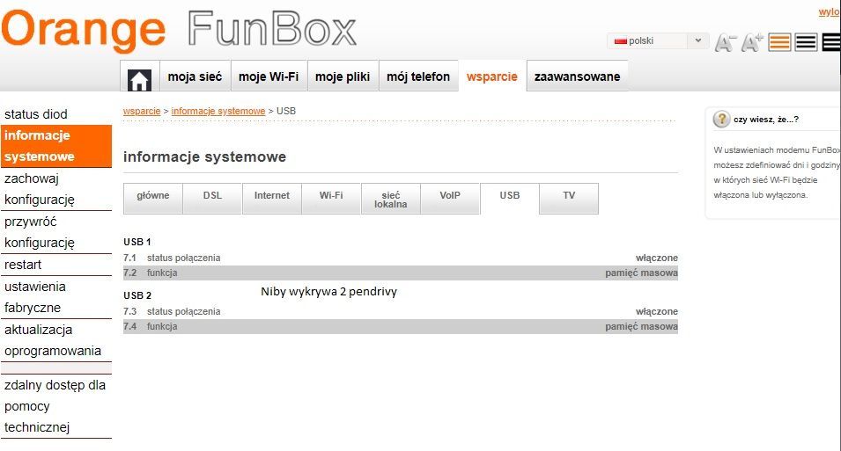
Task: Click the wsparcie breadcrumb link
Action: (x=142, y=111)
